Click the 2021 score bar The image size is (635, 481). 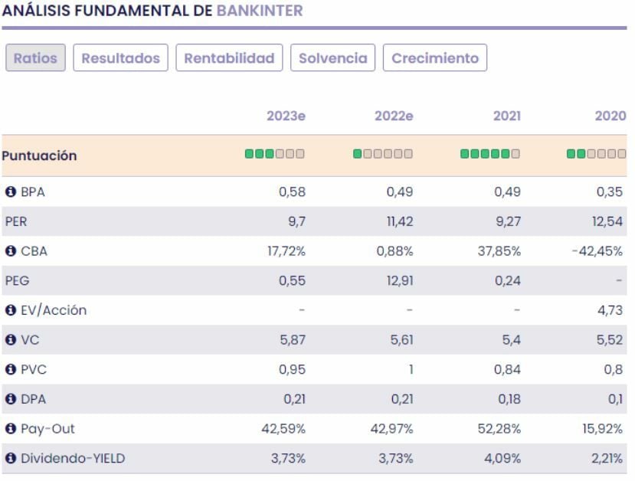pyautogui.click(x=490, y=154)
